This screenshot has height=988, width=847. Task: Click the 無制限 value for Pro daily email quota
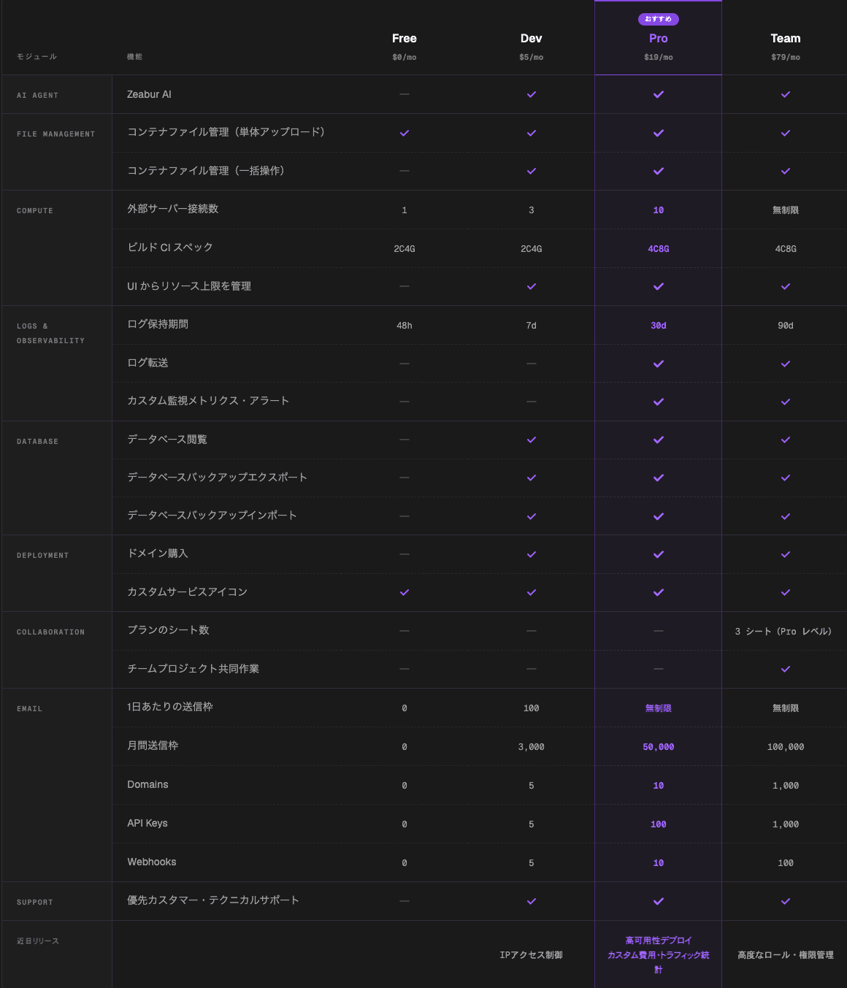[x=658, y=708]
